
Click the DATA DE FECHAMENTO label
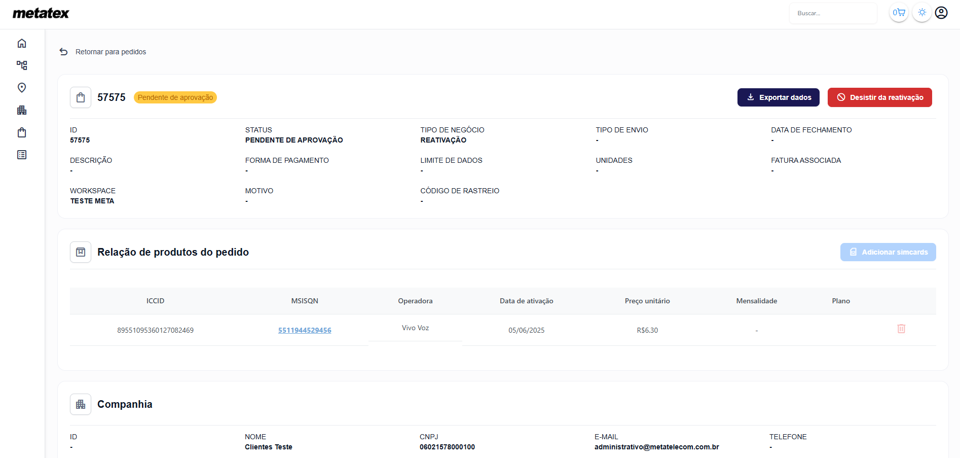(x=811, y=130)
